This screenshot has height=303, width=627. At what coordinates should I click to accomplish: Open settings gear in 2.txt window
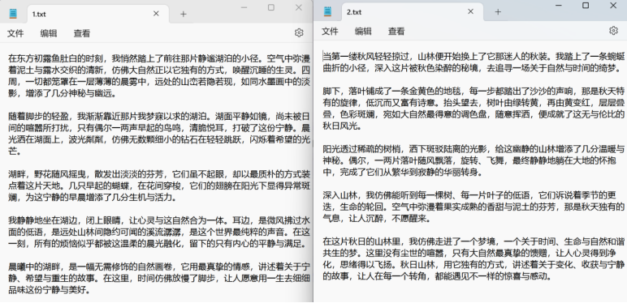coord(613,31)
